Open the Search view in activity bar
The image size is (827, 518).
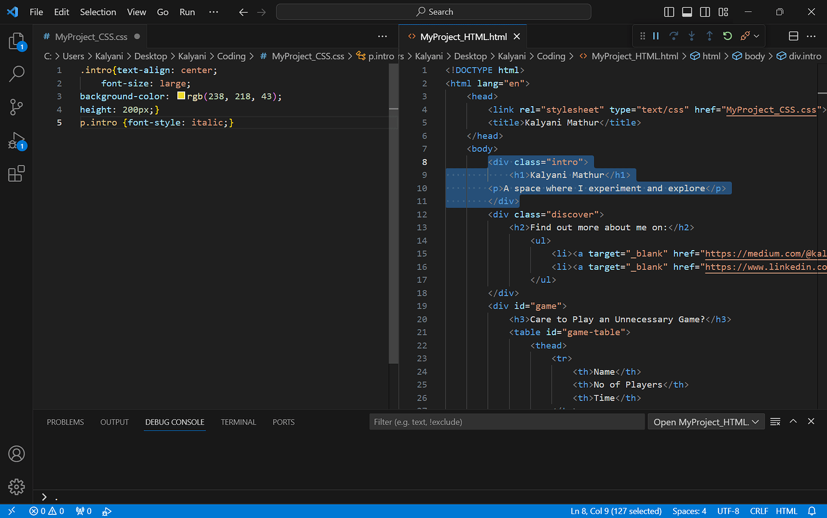click(16, 74)
